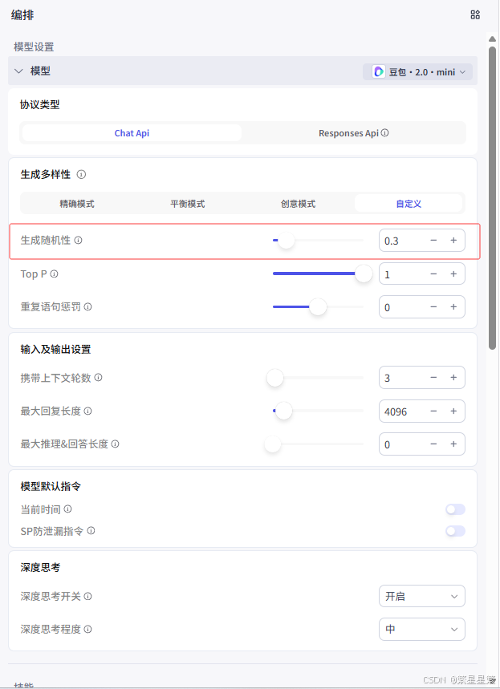Select 自定义 diversity preset
Screen dimensions: 500x689
tap(409, 204)
